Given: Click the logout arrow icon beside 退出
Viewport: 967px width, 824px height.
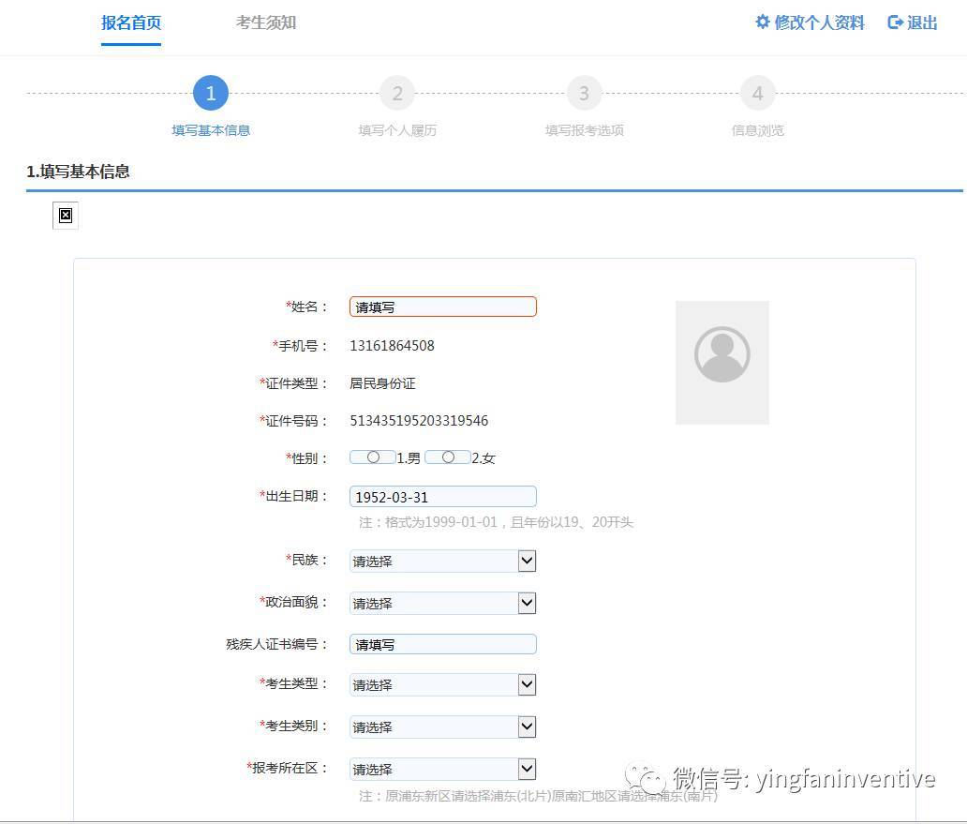Looking at the screenshot, I should [x=896, y=22].
